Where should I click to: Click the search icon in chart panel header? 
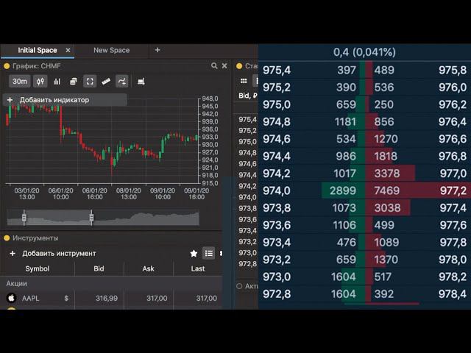coord(214,65)
